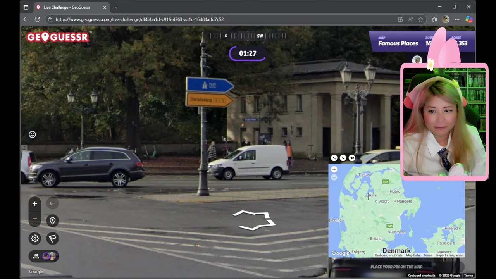
Task: Open Copilot sidebar icon
Action: pyautogui.click(x=469, y=19)
